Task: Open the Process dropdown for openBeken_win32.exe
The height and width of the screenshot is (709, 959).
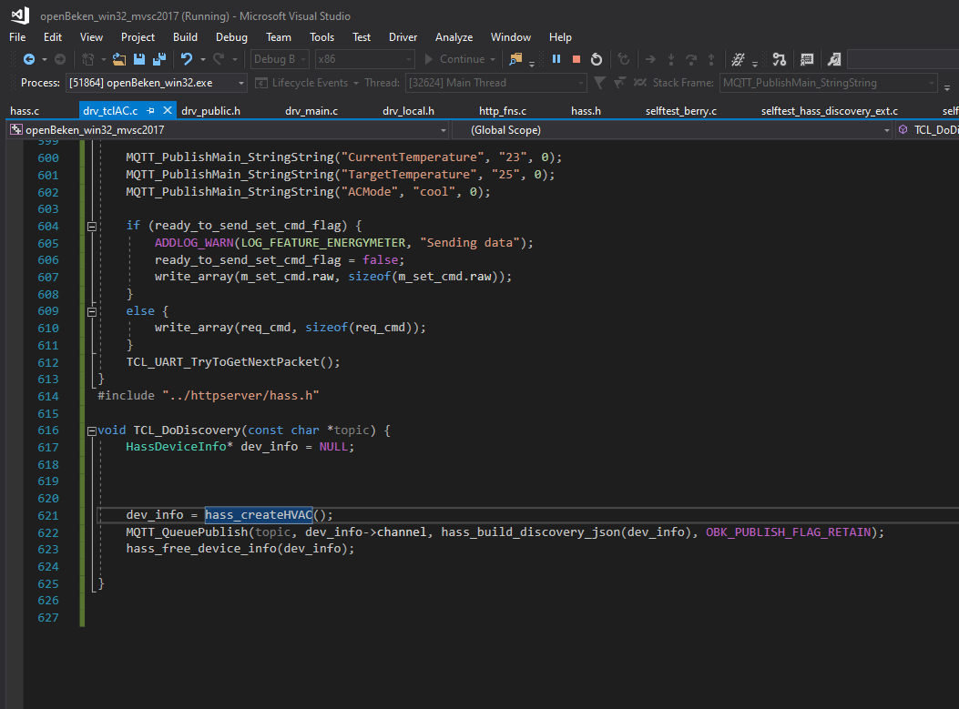Action: [240, 83]
